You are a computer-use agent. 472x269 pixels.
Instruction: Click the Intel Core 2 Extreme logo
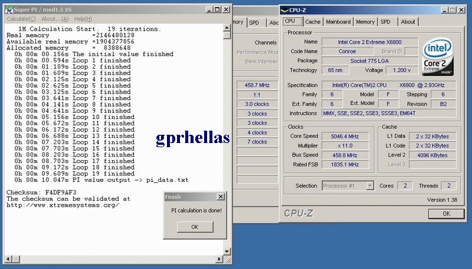pyautogui.click(x=438, y=57)
